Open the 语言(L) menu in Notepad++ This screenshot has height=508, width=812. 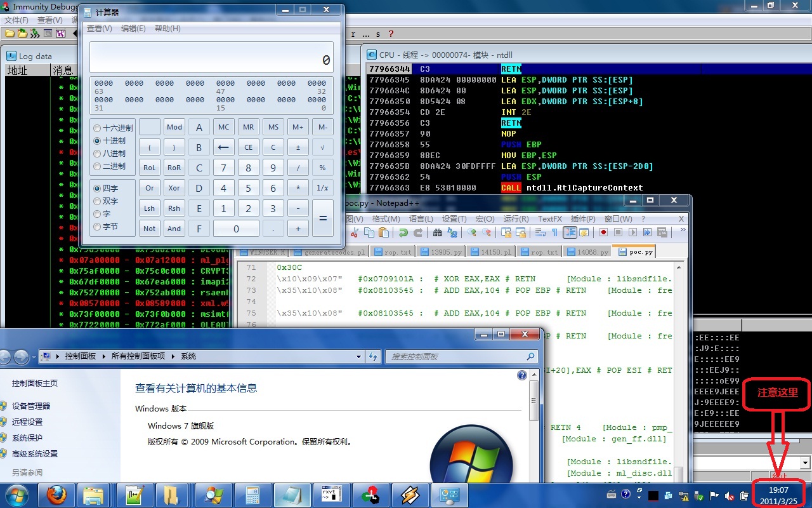tap(421, 218)
